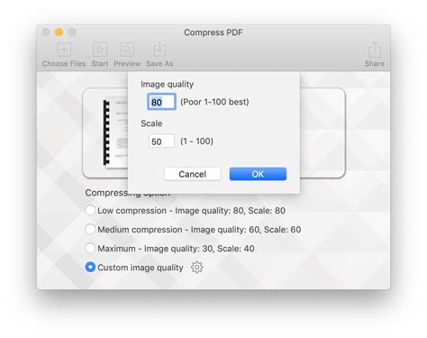Image resolution: width=427 pixels, height=338 pixels.
Task: Click the Start play icon in toolbar
Action: click(x=100, y=50)
